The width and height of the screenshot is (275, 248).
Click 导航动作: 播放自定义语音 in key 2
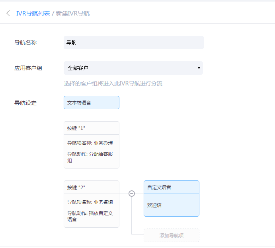[x=90, y=216]
